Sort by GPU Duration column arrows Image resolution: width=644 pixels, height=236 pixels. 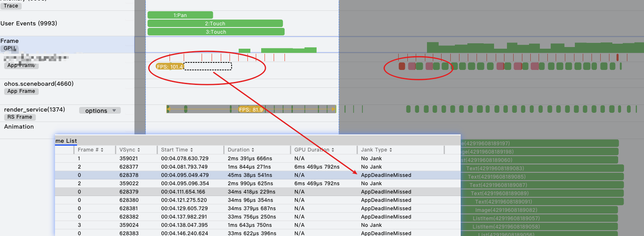332,150
